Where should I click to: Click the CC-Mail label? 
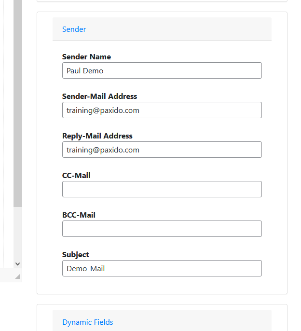coord(76,176)
